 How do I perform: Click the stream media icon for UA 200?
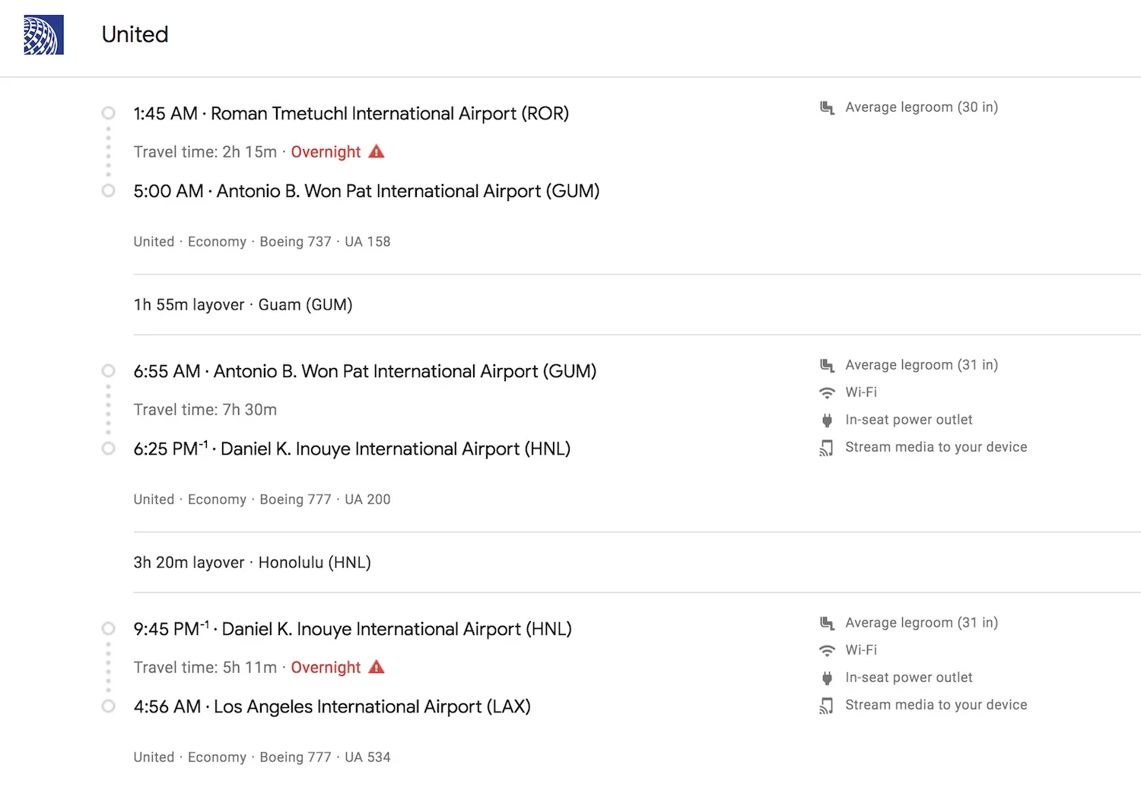tap(827, 448)
